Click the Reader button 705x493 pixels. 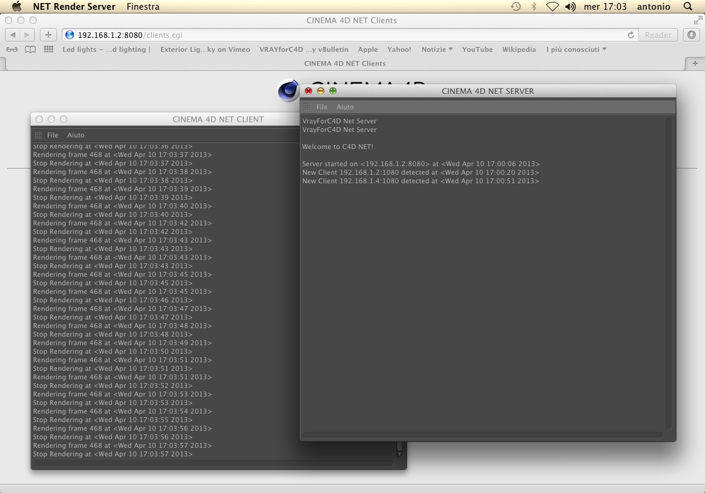click(x=658, y=35)
